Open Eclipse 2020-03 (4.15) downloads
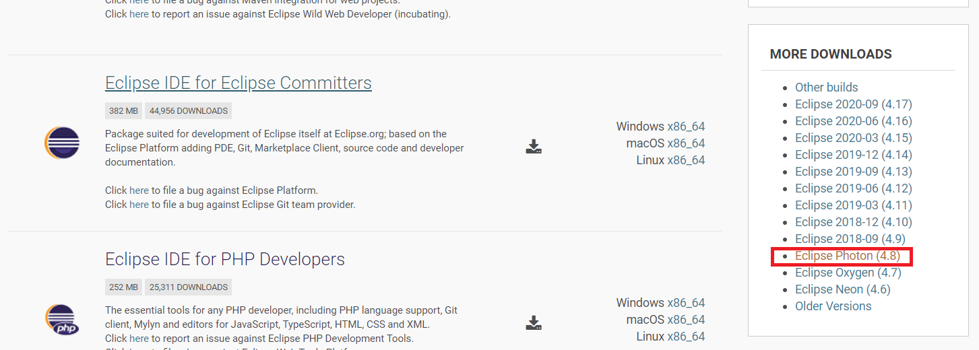979x350 pixels. [x=854, y=138]
